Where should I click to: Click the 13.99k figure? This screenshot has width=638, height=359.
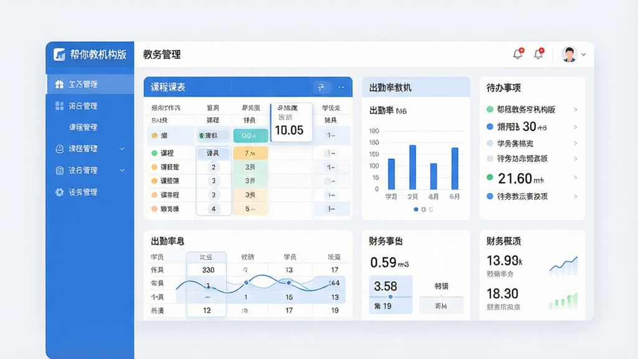coord(505,261)
